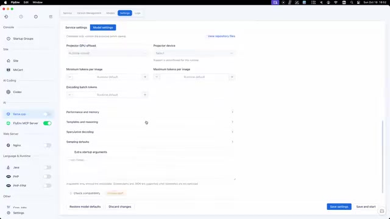Viewport: 390px width, 219px height.
Task: Collapse the Extra startup arguments section
Action: [x=150, y=152]
